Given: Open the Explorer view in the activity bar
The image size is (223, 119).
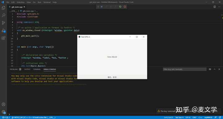Looking at the screenshot, I should click(3, 8).
